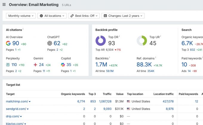Screen dimensions: 203x125
Task: Open the Monthly volume dropdown
Action: pyautogui.click(x=21, y=16)
